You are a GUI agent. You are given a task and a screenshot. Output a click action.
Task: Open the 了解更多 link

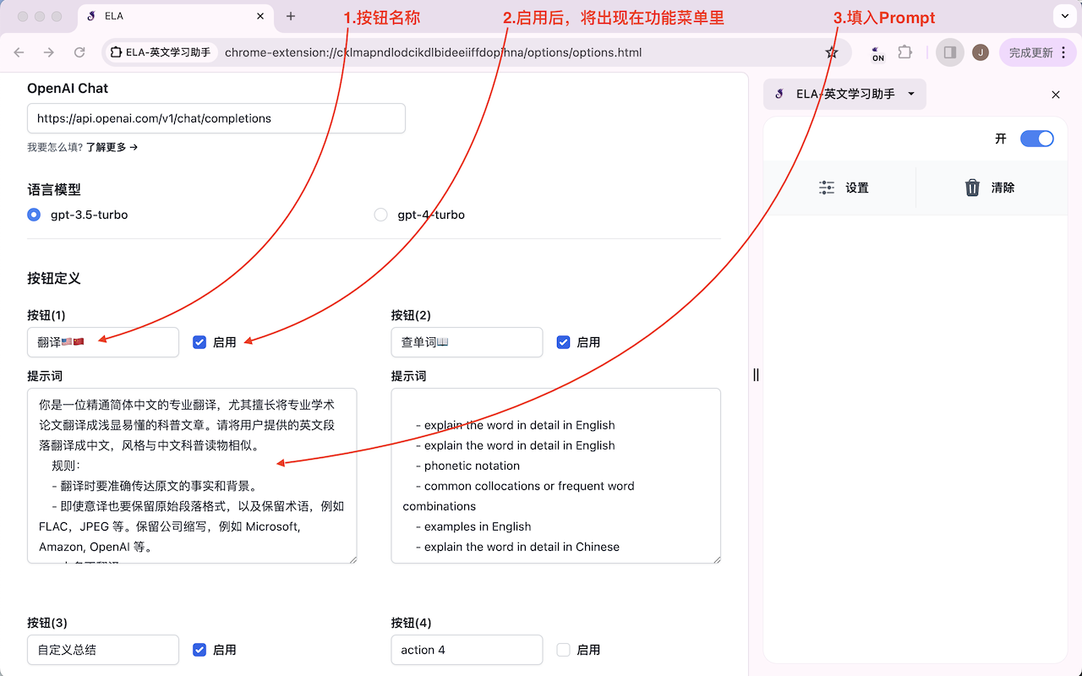tap(112, 147)
